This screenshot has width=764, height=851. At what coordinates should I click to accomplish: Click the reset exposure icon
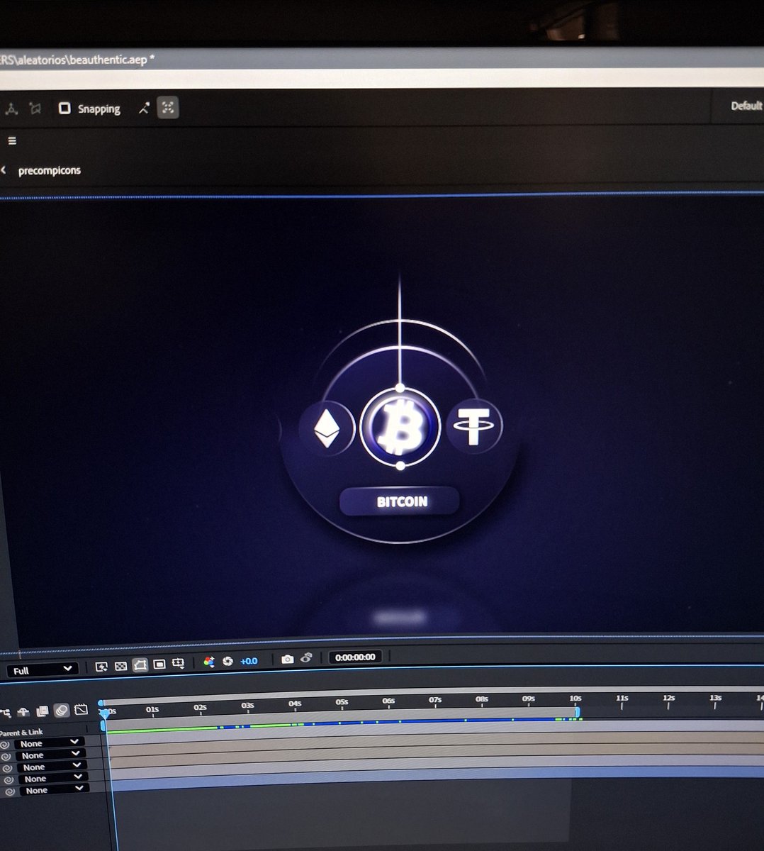[x=227, y=661]
